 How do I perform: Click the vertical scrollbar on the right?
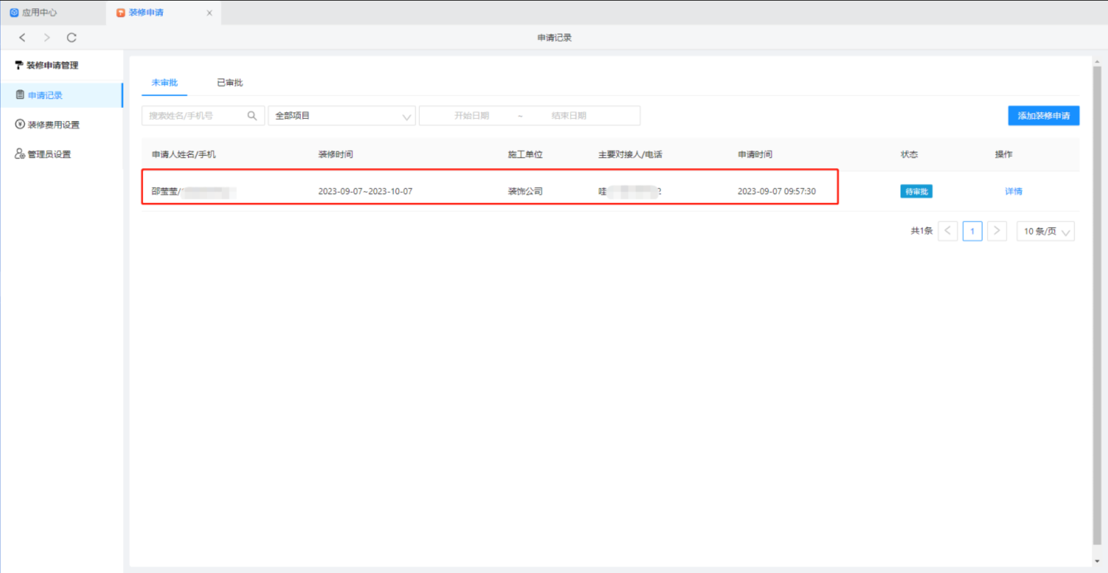pyautogui.click(x=1097, y=303)
